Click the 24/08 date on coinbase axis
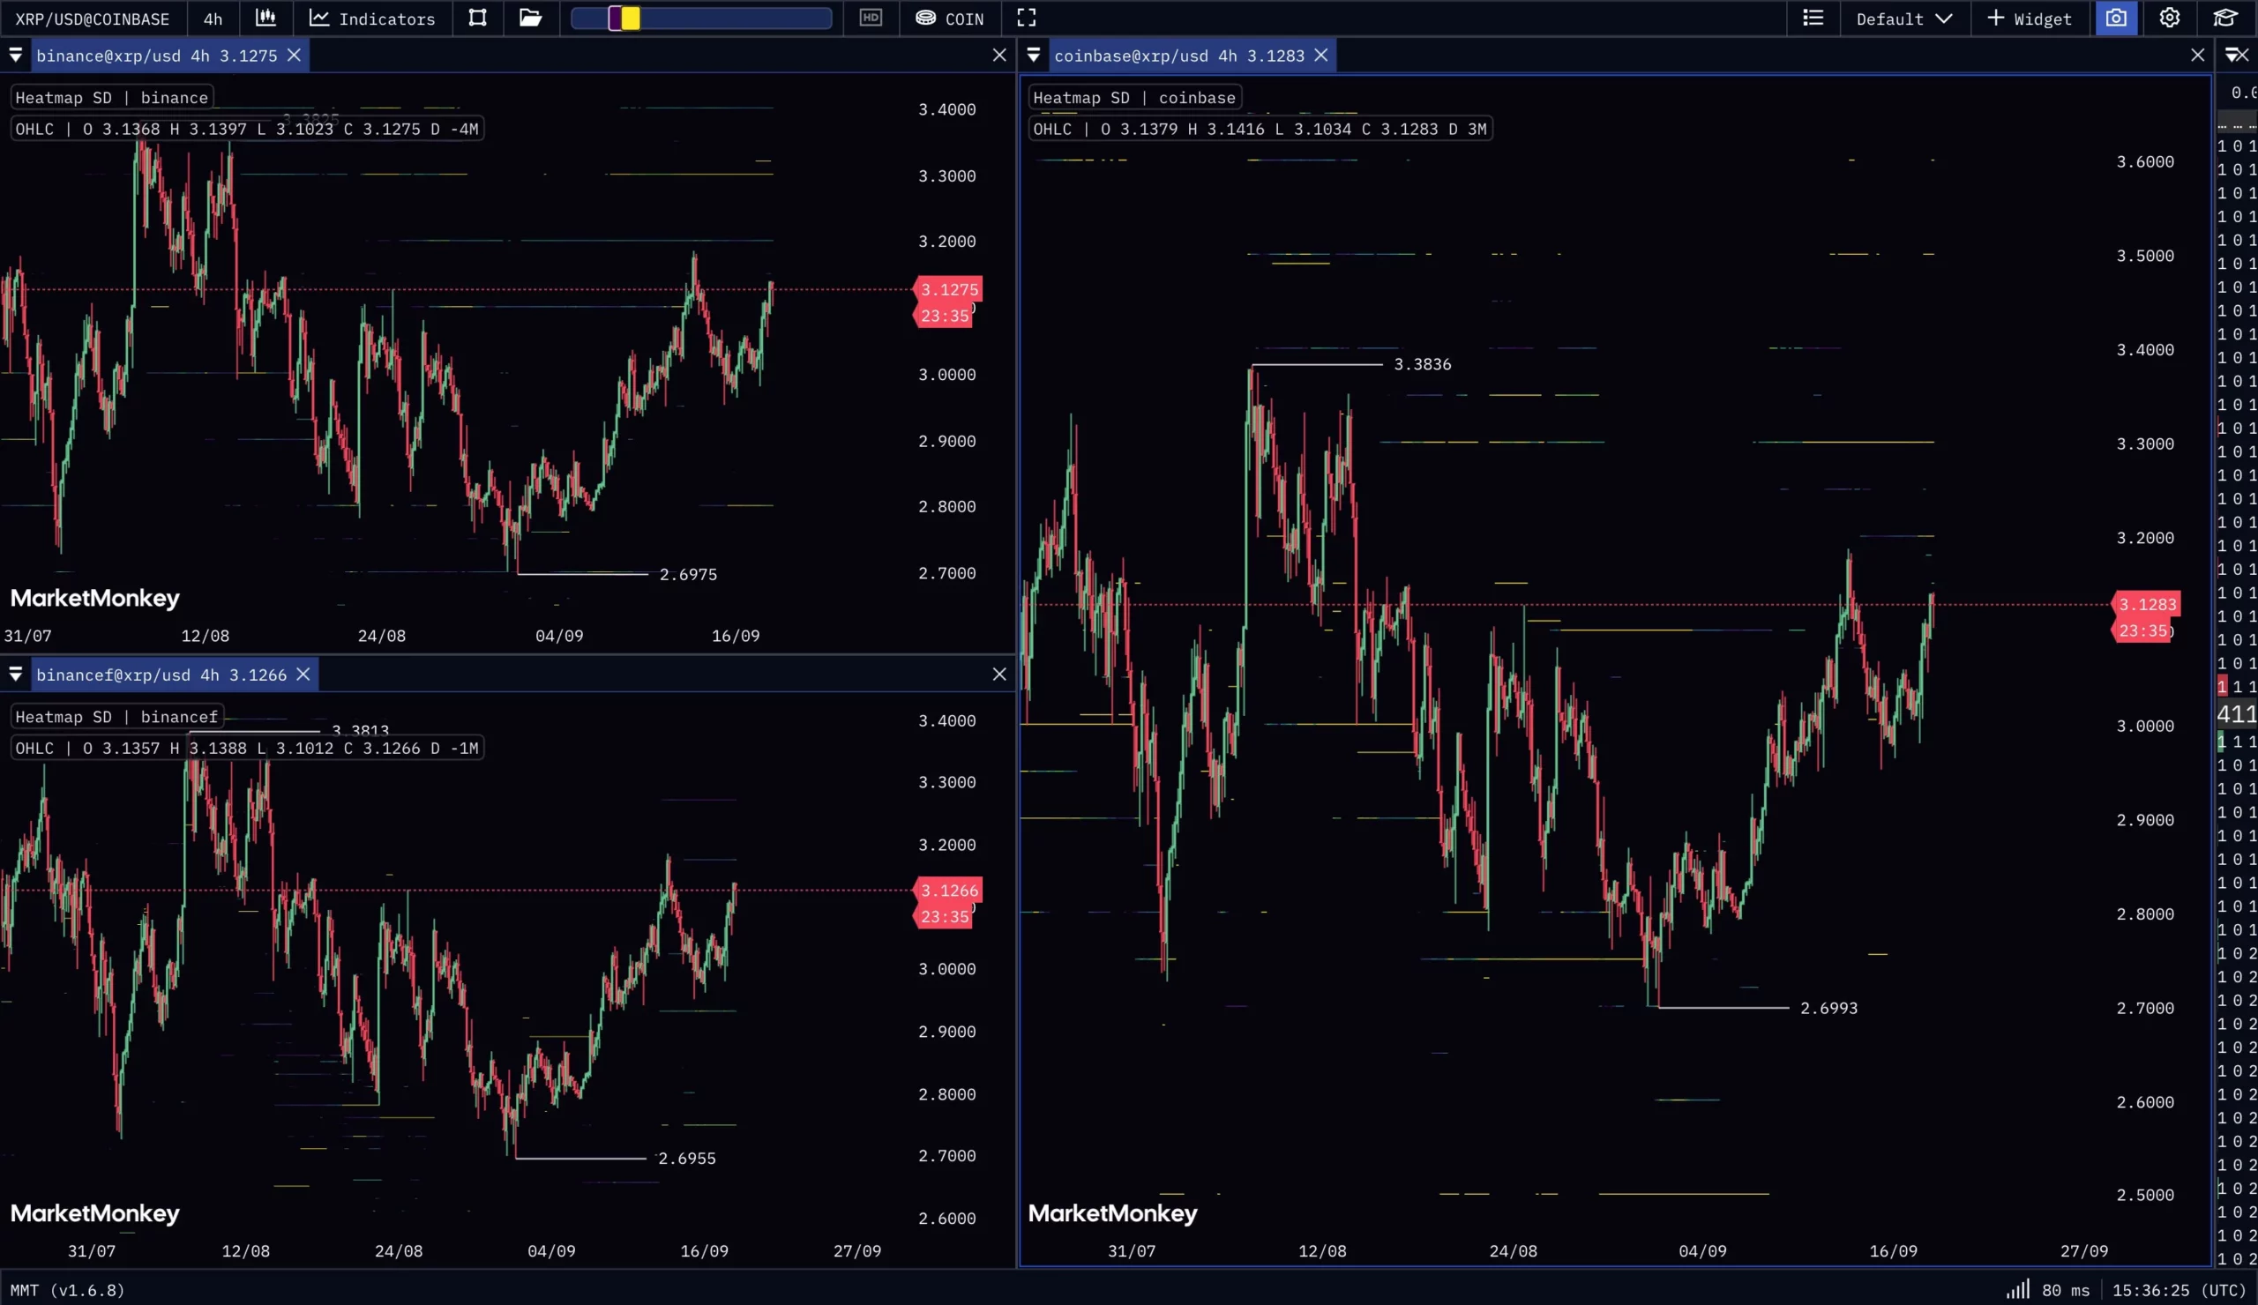Image resolution: width=2258 pixels, height=1305 pixels. (x=1513, y=1251)
